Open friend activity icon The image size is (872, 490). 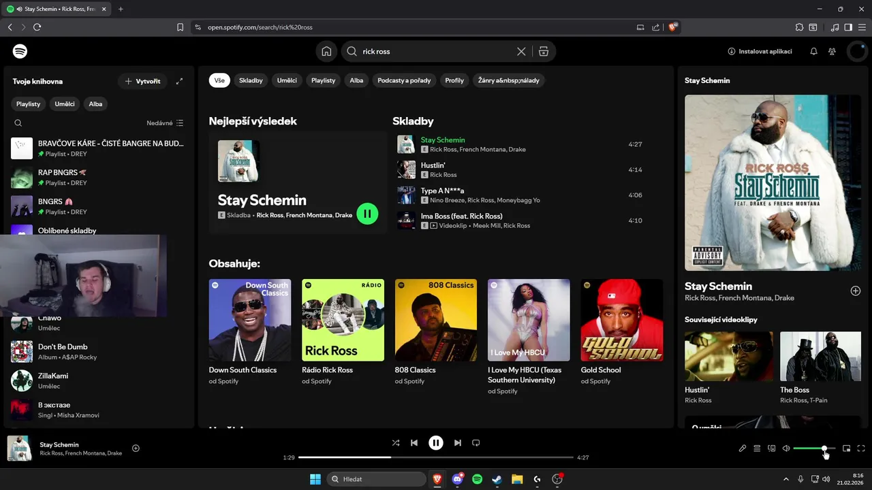832,51
